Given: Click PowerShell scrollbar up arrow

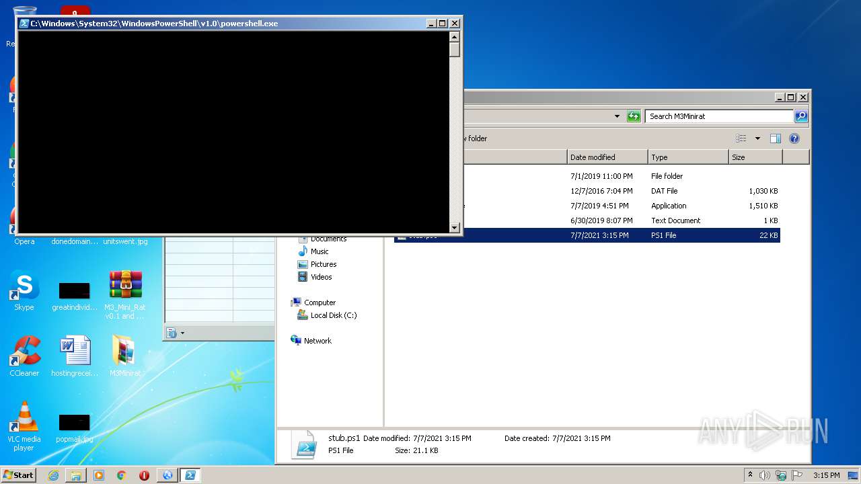Looking at the screenshot, I should coord(455,37).
